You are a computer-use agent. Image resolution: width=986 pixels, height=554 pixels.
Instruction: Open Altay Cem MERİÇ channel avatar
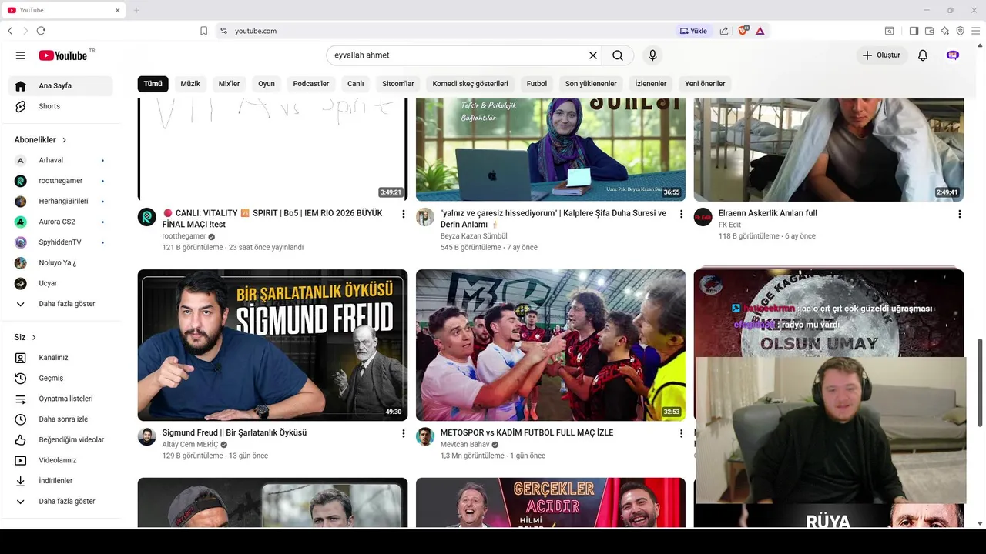tap(146, 437)
